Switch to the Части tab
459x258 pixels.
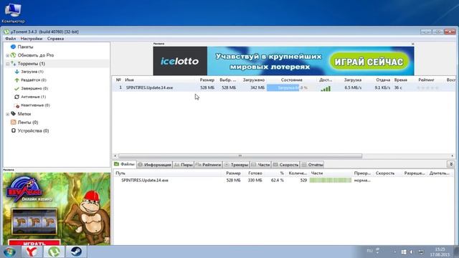click(260, 165)
